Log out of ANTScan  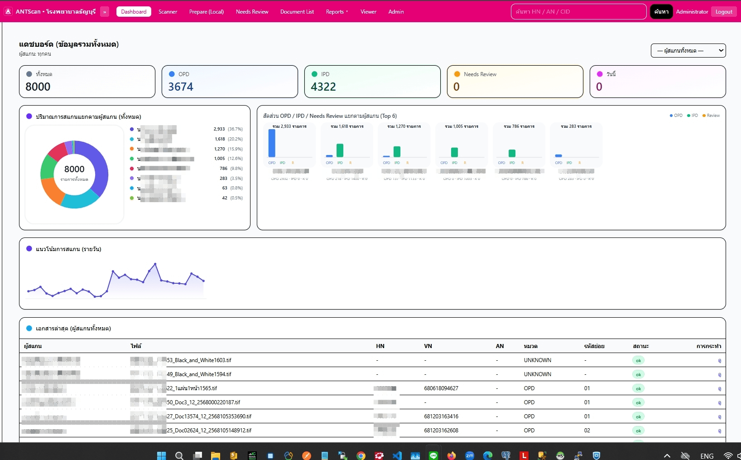[x=724, y=11]
